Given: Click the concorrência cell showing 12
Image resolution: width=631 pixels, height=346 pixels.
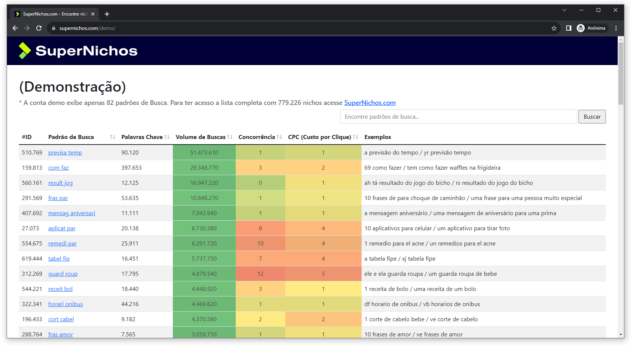Looking at the screenshot, I should click(x=261, y=274).
